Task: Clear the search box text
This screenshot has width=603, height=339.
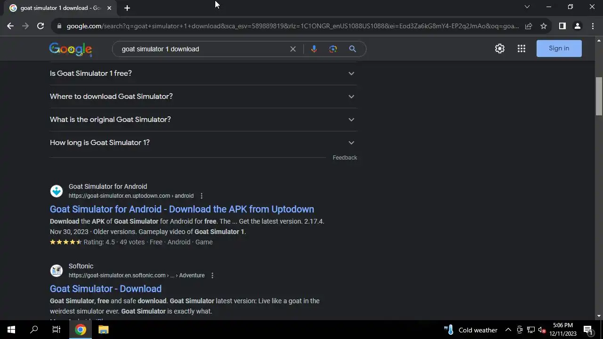Action: click(x=293, y=49)
